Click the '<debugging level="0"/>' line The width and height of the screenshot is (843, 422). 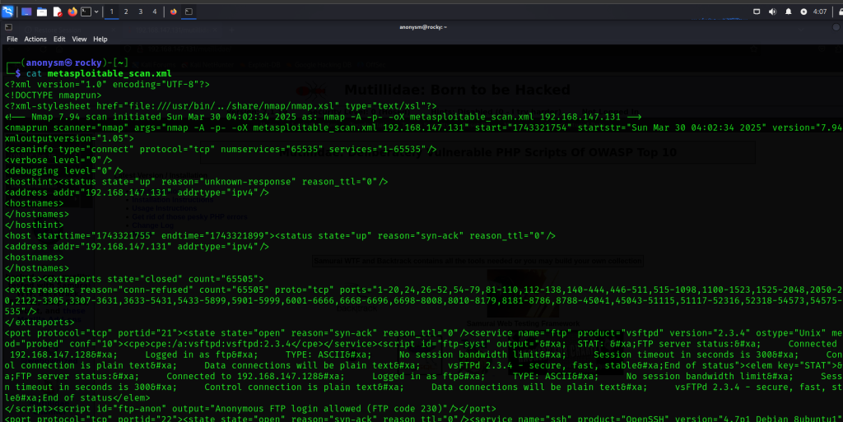(x=63, y=171)
